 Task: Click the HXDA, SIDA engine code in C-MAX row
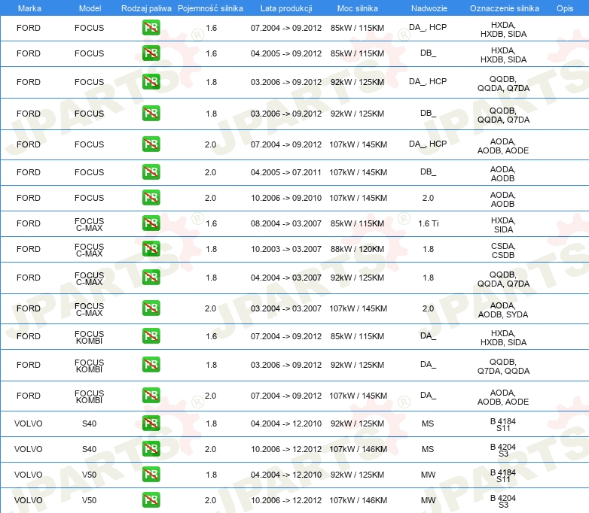503,225
